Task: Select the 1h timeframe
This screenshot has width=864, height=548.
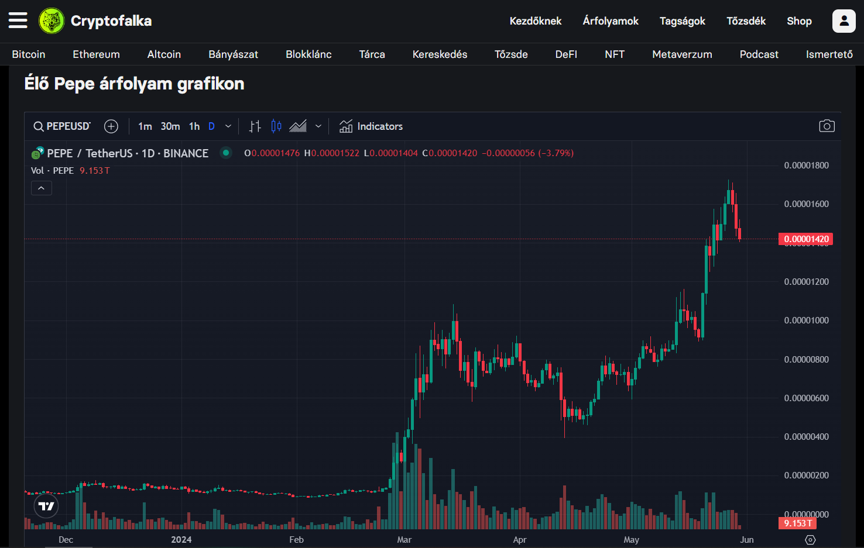Action: (194, 126)
